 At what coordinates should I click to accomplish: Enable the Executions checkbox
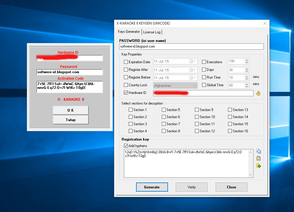tap(204, 62)
